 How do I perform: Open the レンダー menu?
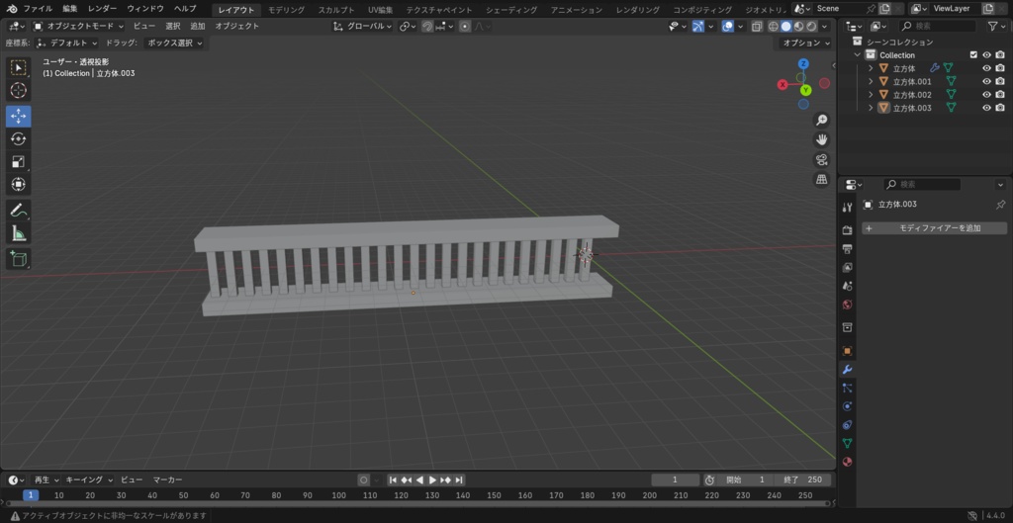pos(103,9)
